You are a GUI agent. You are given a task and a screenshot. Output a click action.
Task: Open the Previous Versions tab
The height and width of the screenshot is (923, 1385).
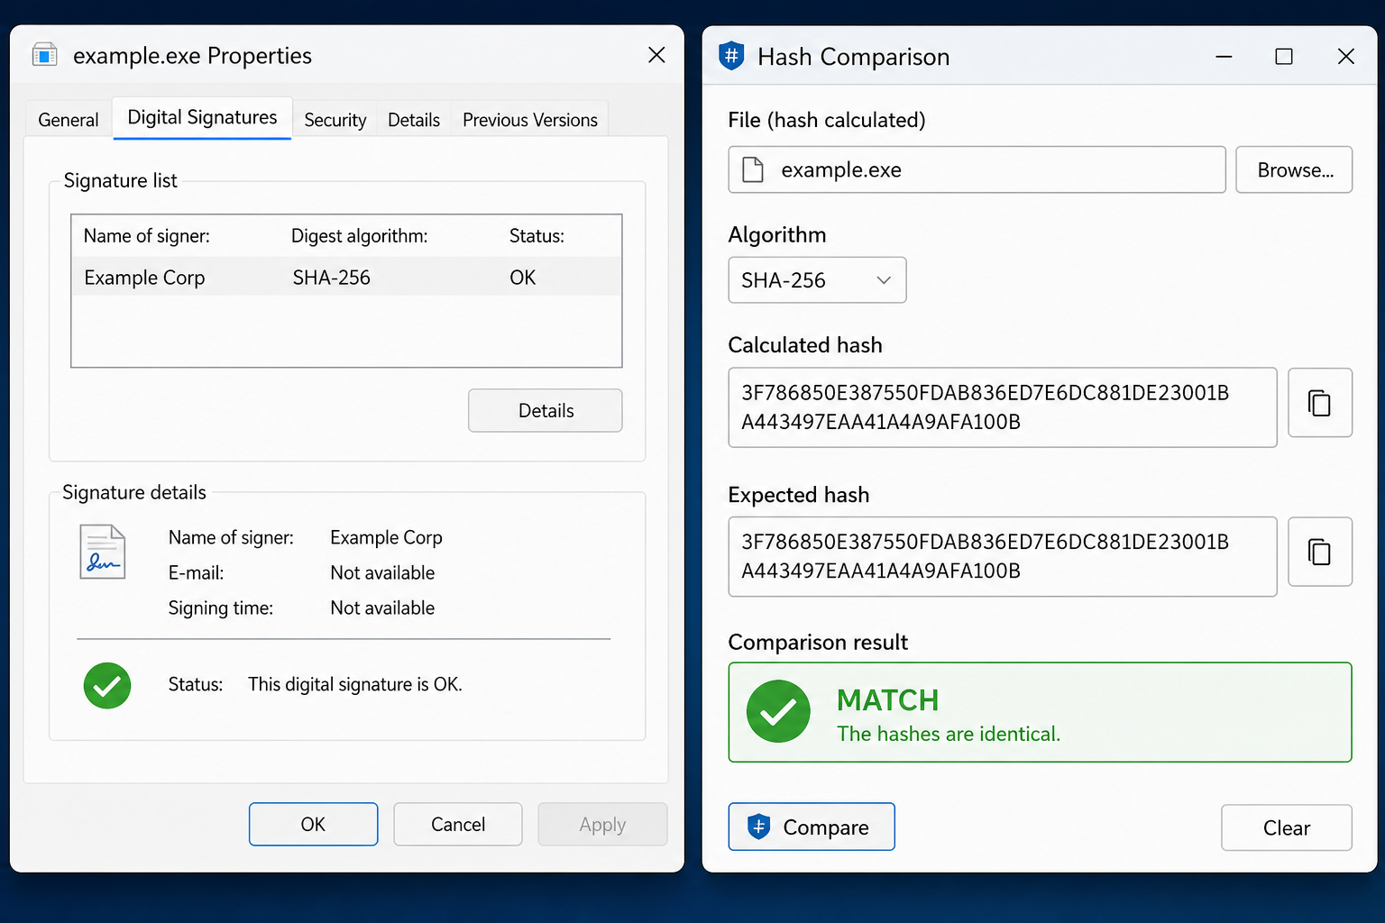pyautogui.click(x=530, y=120)
